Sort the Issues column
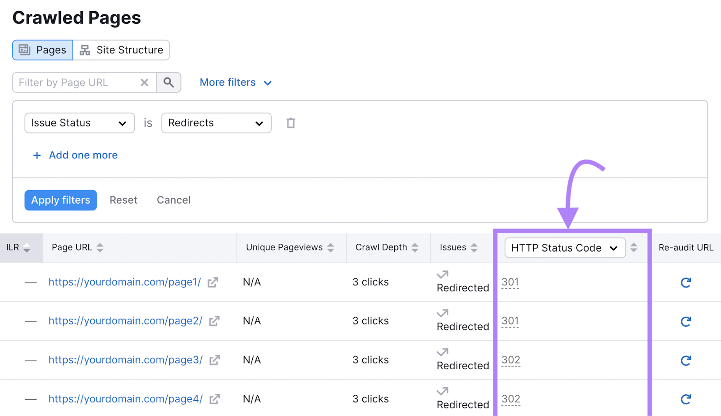The image size is (721, 416). (x=474, y=247)
